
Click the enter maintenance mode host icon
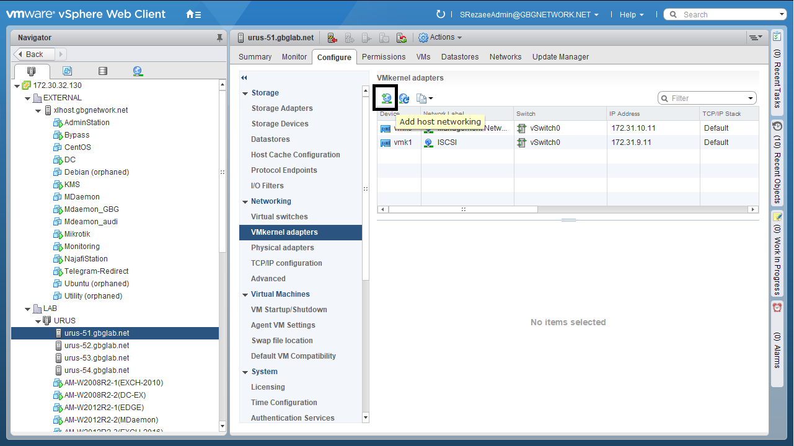[332, 38]
